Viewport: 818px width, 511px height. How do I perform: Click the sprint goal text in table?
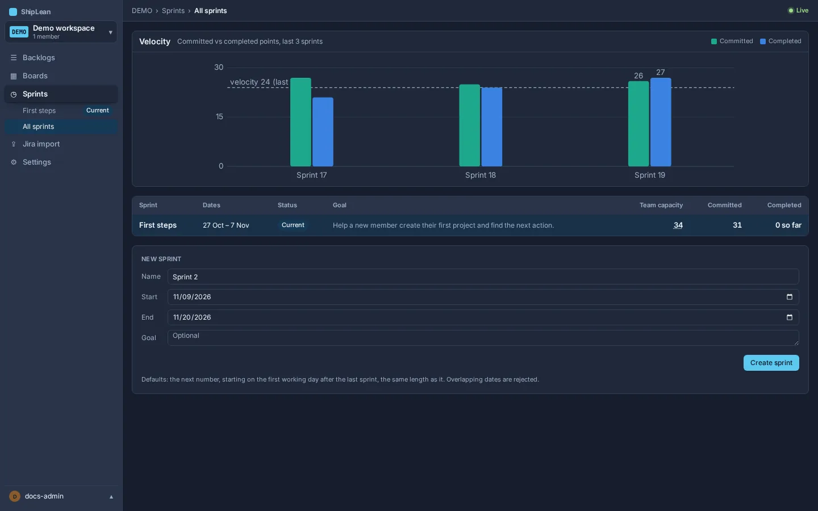point(443,225)
